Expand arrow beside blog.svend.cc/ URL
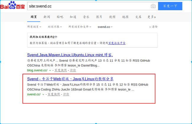Screen dimensions: 192x124 (50, 70)
